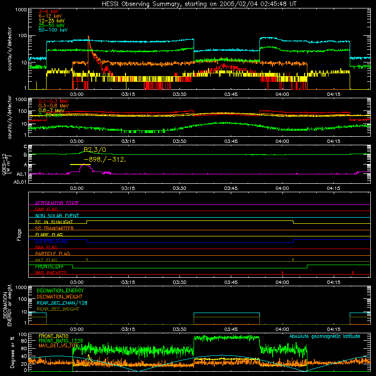Click 03:30 tick label under Flags panel
This screenshot has height=376, width=376.
[x=180, y=282]
